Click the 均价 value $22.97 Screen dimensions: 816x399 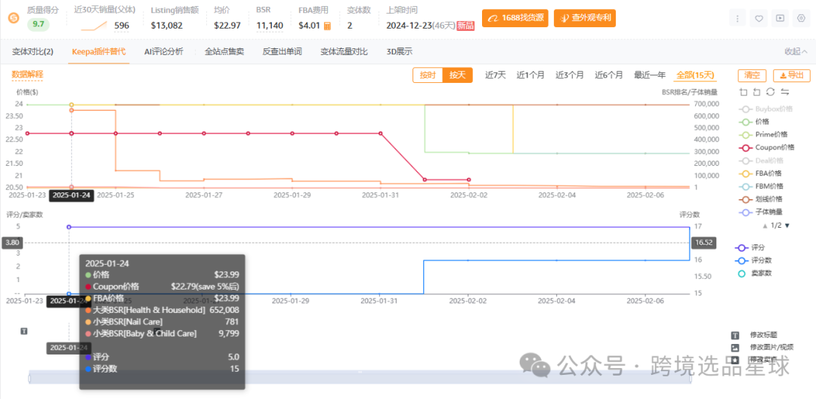coord(227,25)
